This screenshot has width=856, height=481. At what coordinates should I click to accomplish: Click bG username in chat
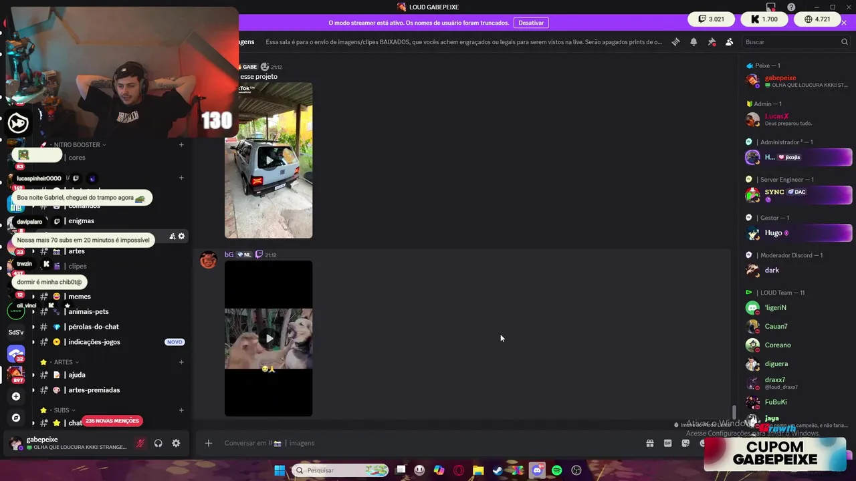coord(229,255)
